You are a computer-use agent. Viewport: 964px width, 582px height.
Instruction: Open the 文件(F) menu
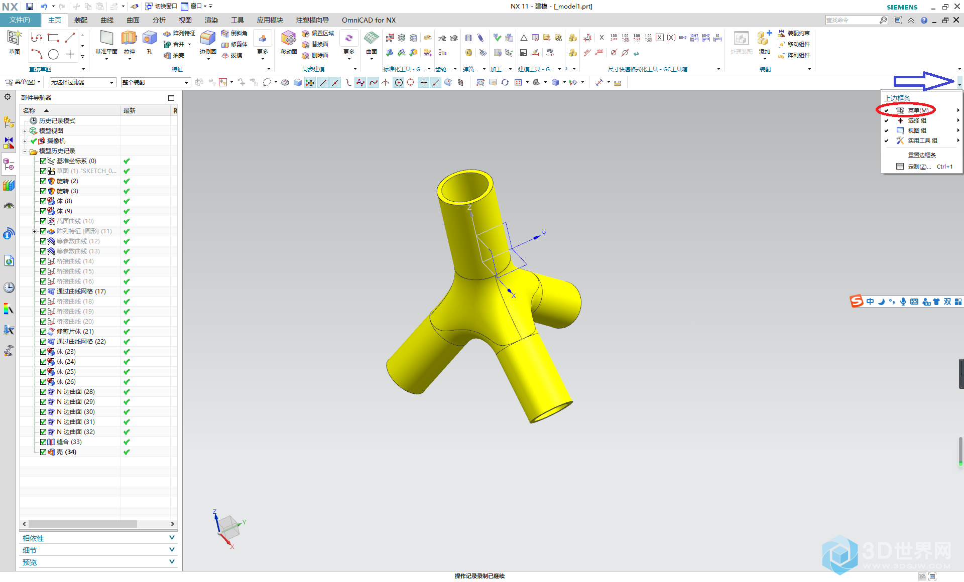click(20, 20)
